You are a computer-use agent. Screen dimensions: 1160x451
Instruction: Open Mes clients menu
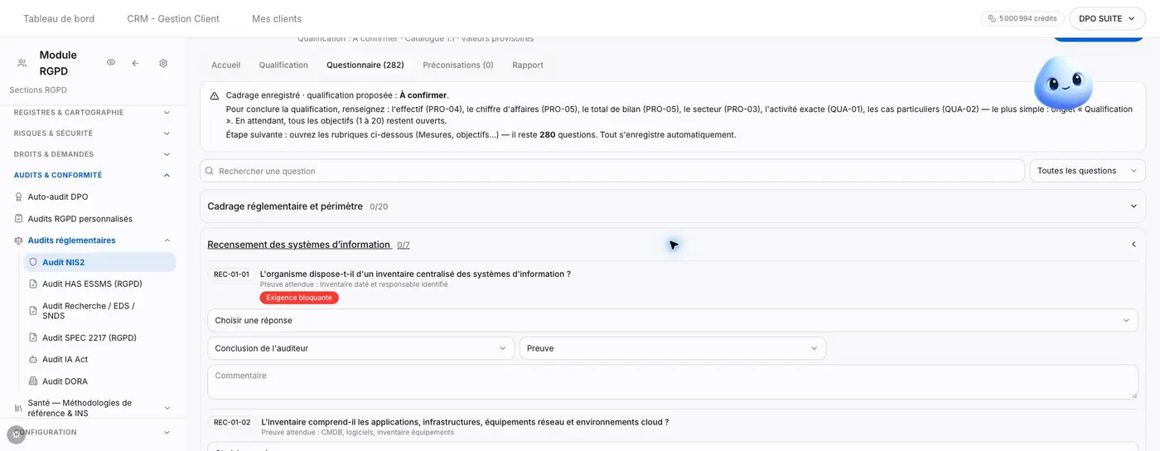[x=277, y=18]
